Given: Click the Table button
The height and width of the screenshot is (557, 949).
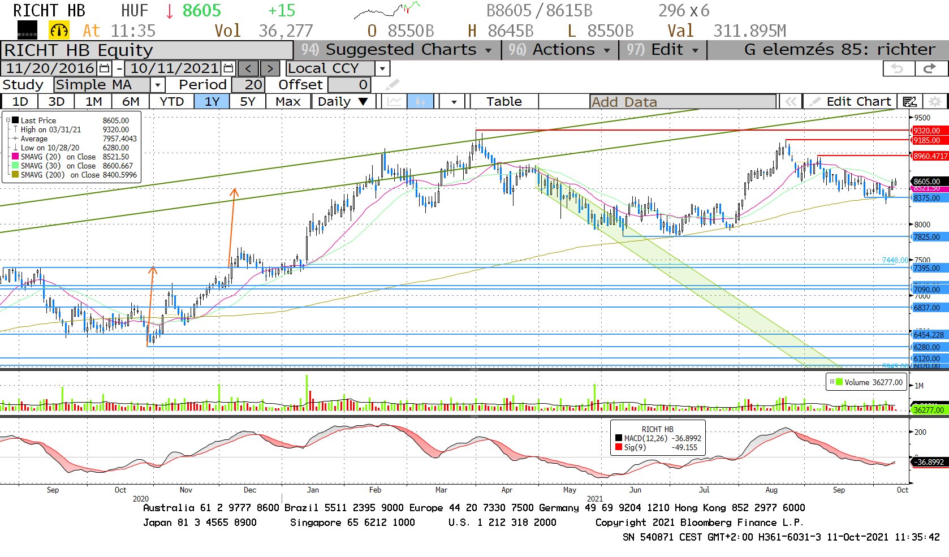Looking at the screenshot, I should coord(504,102).
